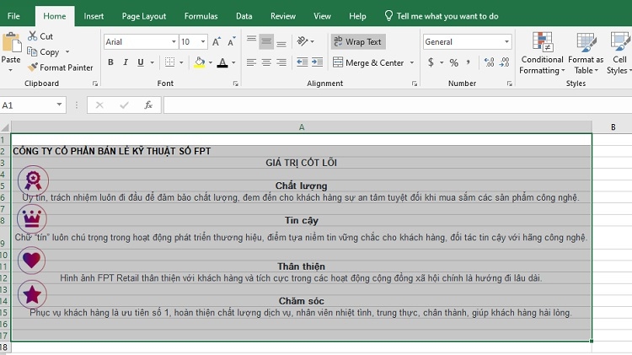Apply accounting dollar format
The image size is (632, 355).
[431, 62]
